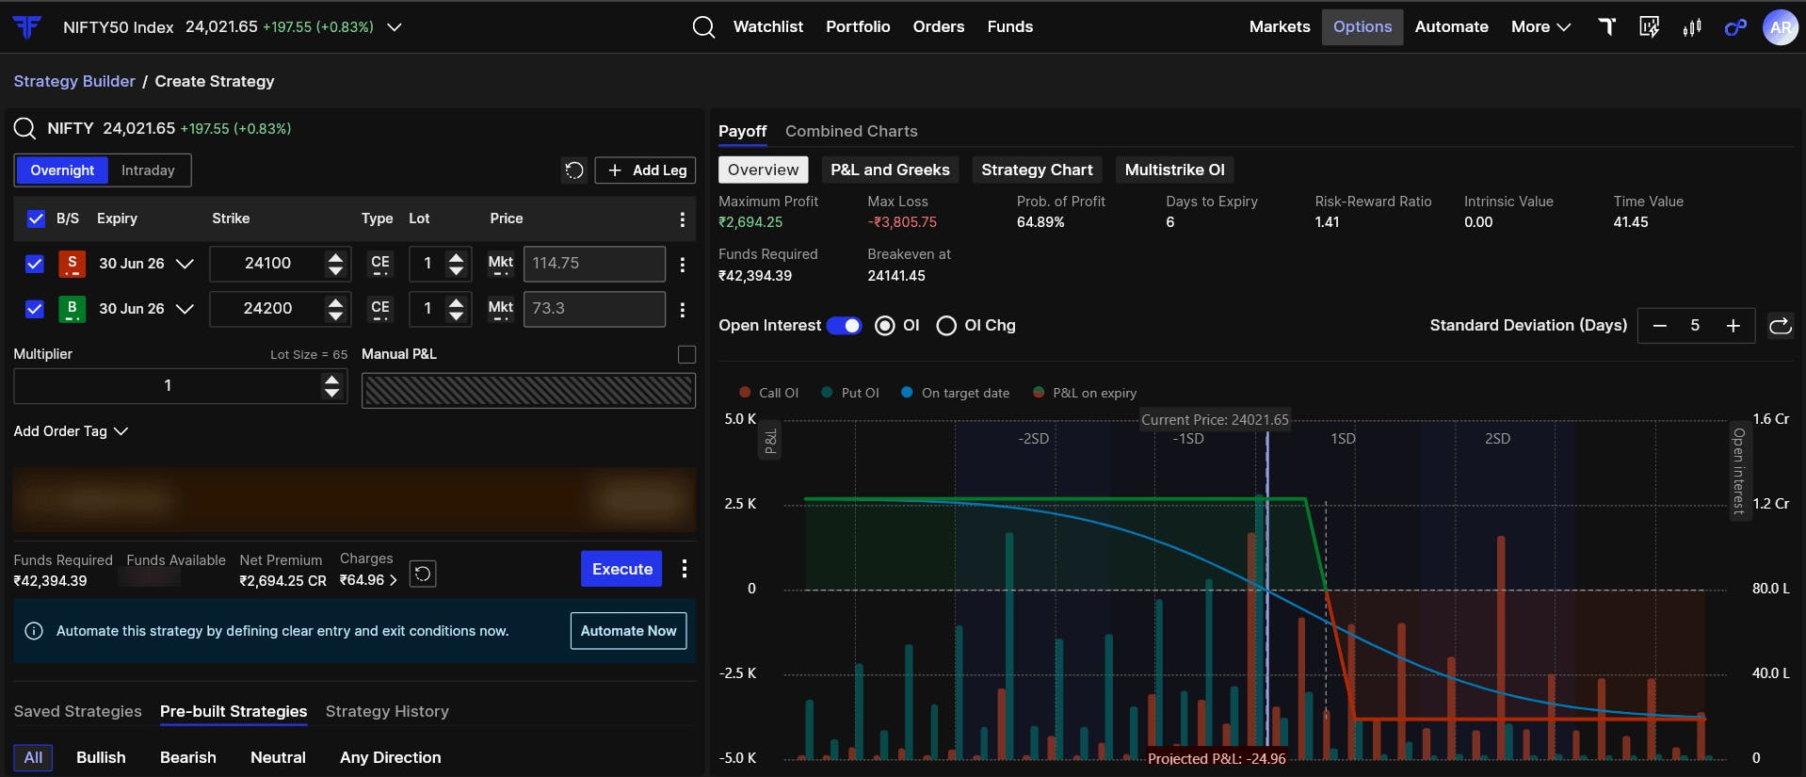
Task: Switch to Intraday mode
Action: point(148,170)
